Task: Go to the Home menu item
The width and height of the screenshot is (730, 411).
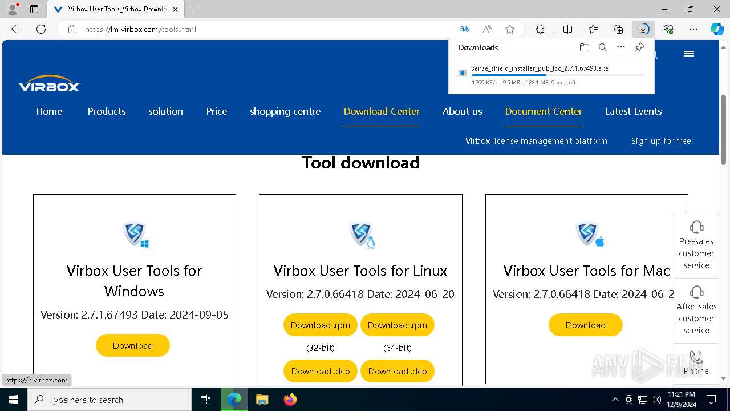Action: coord(49,111)
